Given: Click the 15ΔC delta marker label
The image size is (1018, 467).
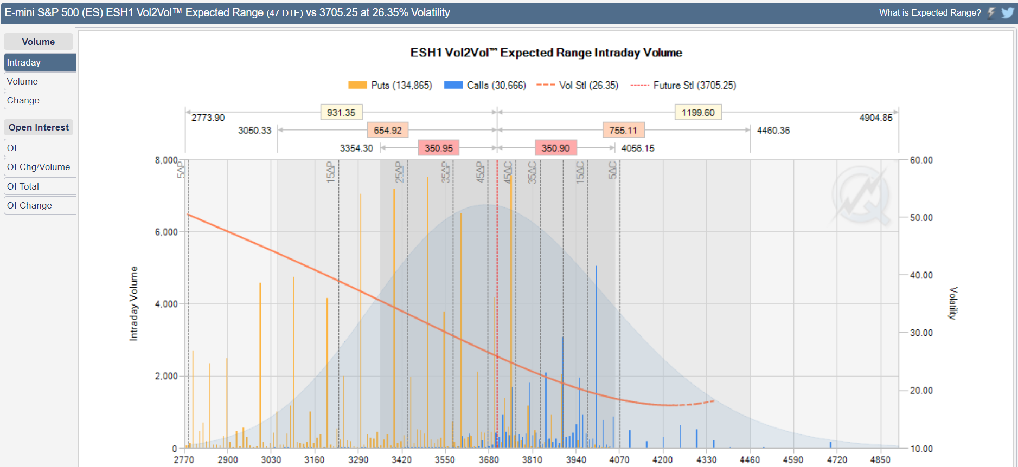Looking at the screenshot, I should pyautogui.click(x=580, y=172).
